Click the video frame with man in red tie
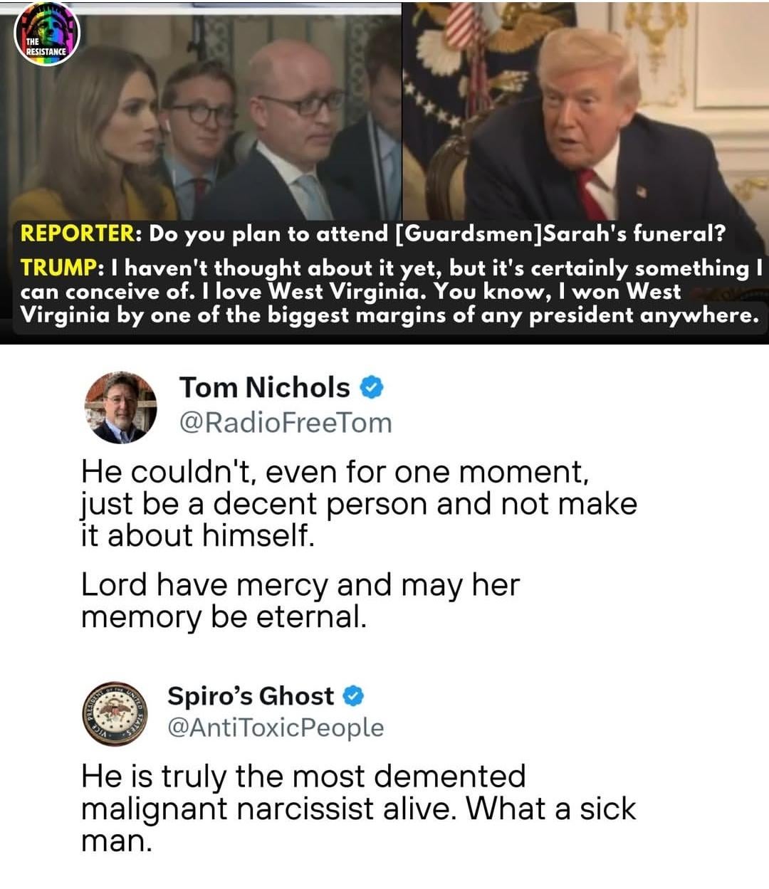The height and width of the screenshot is (889, 769). (586, 111)
